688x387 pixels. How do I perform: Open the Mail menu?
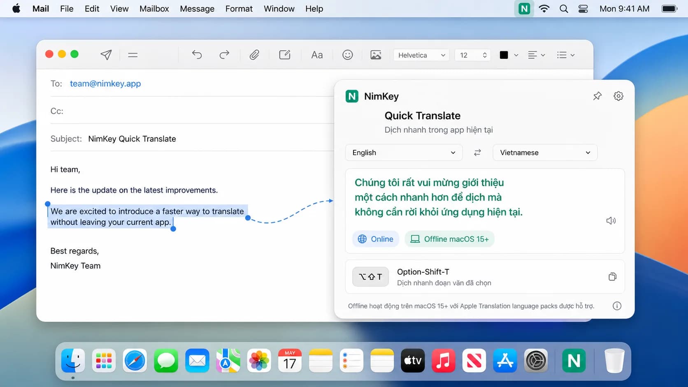(x=41, y=9)
